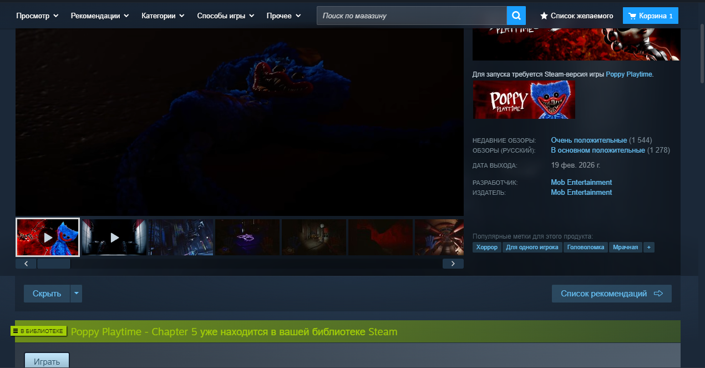Select the Для одного игрока tag
Screen dimensions: 705x368
coord(532,247)
